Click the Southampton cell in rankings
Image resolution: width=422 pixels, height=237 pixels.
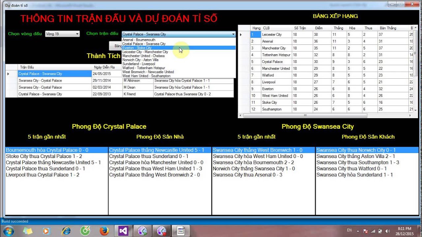point(276,109)
